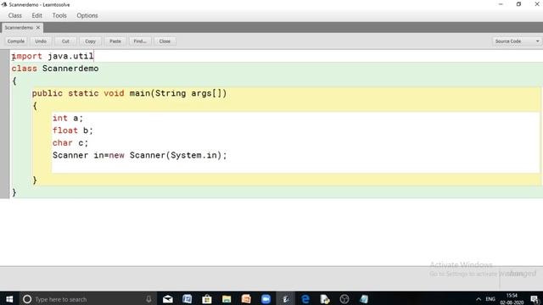
Task: Click the taskbar microphone icon
Action: [x=148, y=299]
